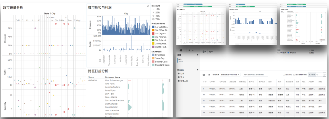Screen dimensions: 329x119
Task: Add a connection with plus beside 连接
Action: pyautogui.click(x=197, y=55)
